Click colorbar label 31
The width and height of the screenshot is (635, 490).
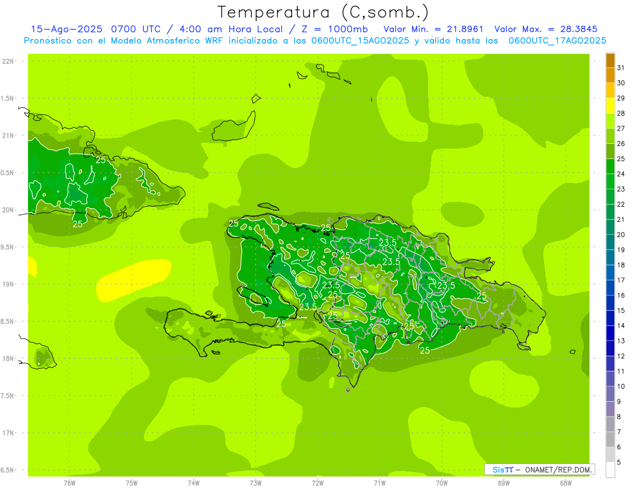[x=621, y=68]
